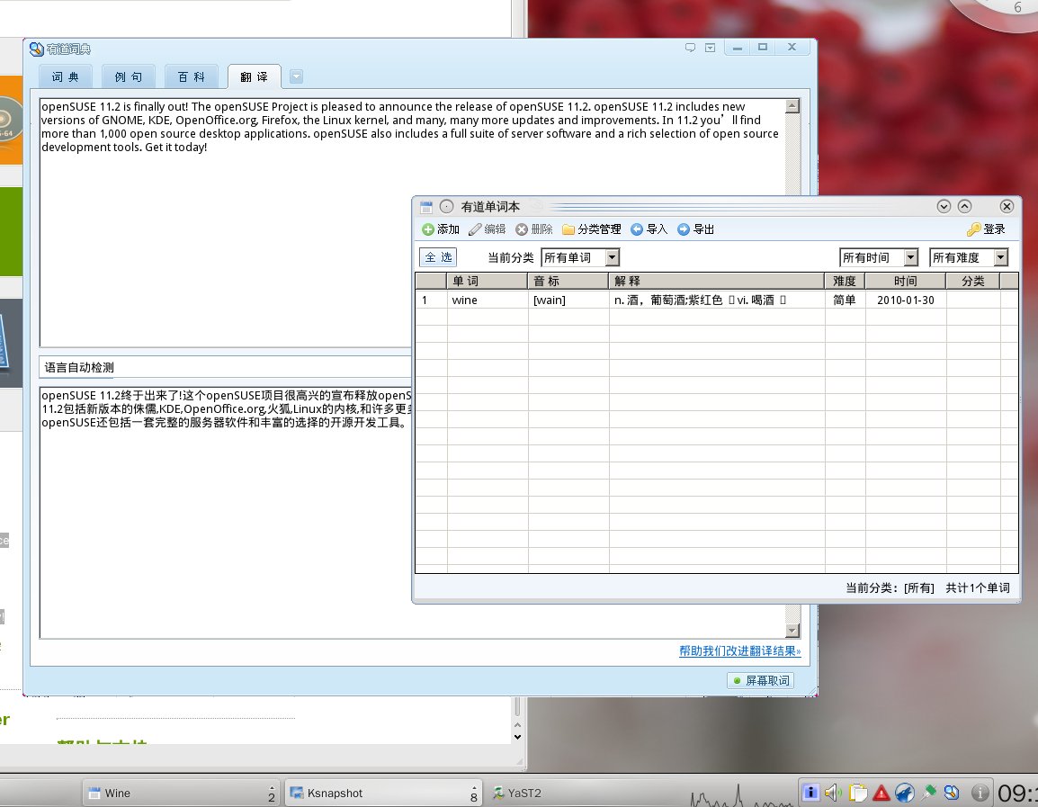Click the red warning triangle tray icon

pyautogui.click(x=881, y=793)
